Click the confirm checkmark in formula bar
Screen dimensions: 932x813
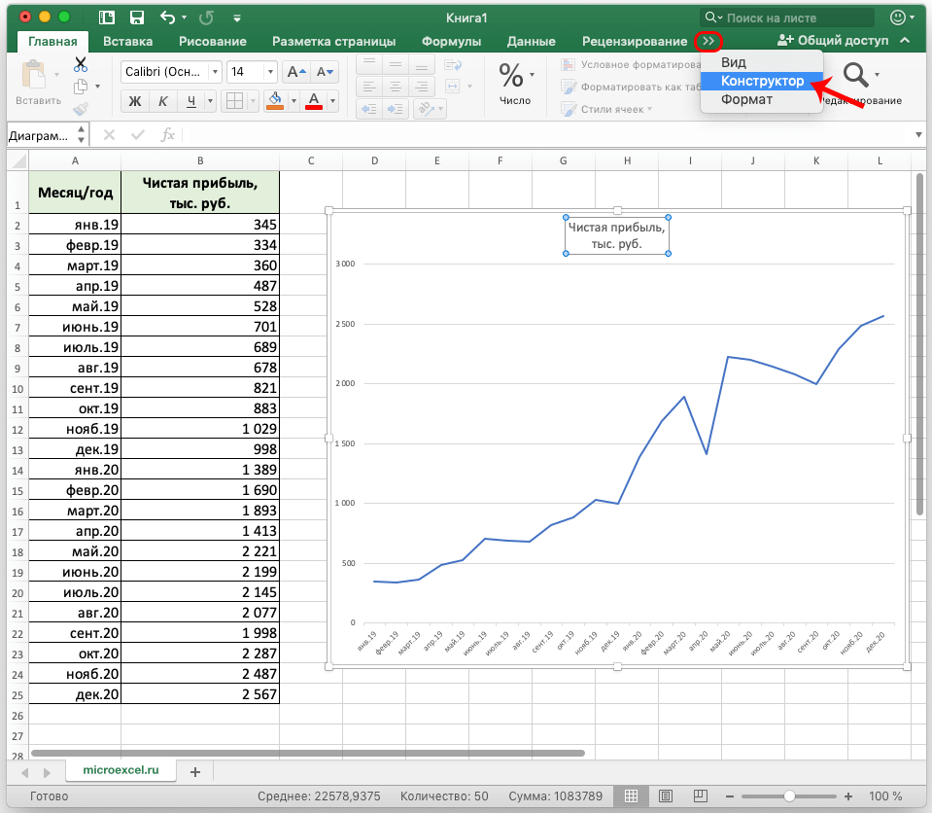point(138,135)
